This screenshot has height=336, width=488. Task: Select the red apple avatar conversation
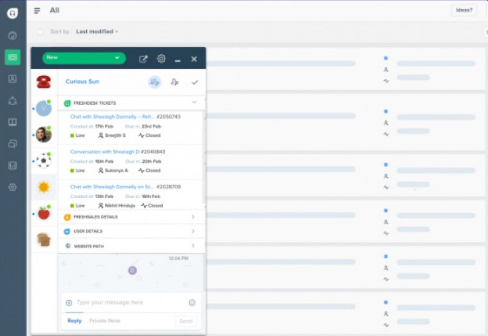[x=43, y=213]
